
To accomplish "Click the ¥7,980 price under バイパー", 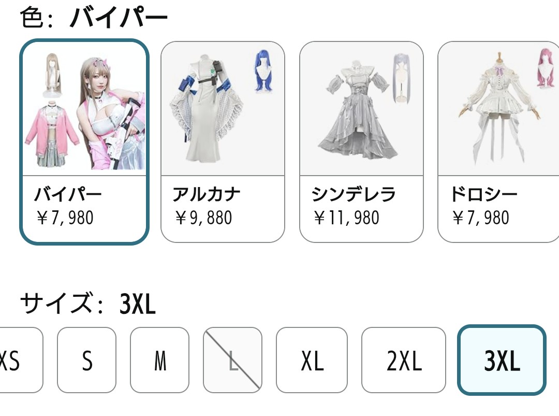I will [x=65, y=218].
